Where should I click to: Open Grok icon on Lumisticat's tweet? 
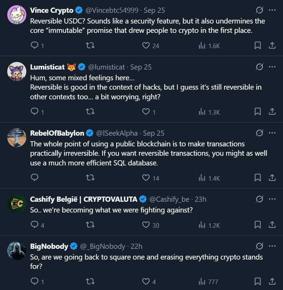pyautogui.click(x=259, y=67)
